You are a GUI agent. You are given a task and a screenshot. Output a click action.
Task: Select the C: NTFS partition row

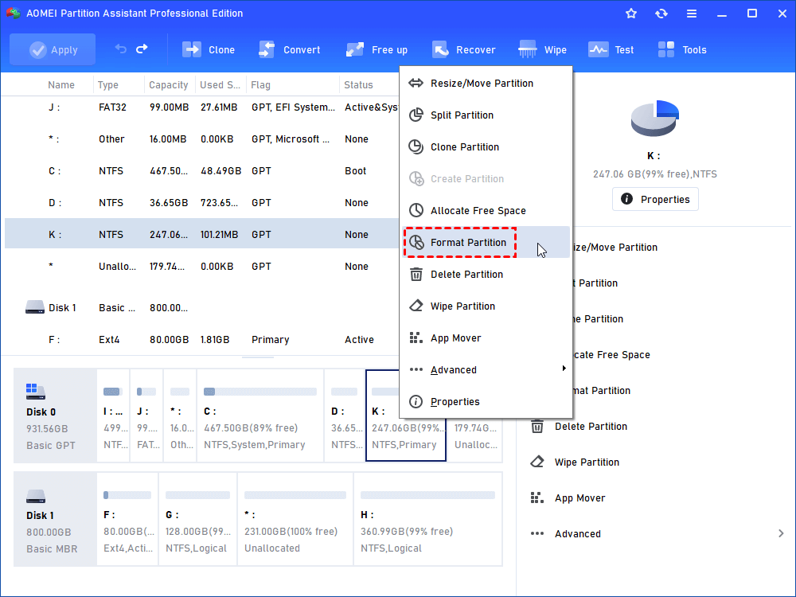click(201, 171)
